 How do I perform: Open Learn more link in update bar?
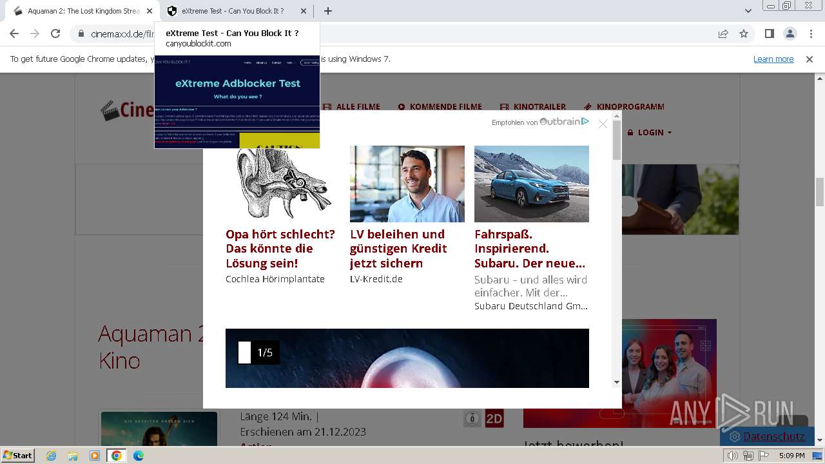click(x=773, y=59)
